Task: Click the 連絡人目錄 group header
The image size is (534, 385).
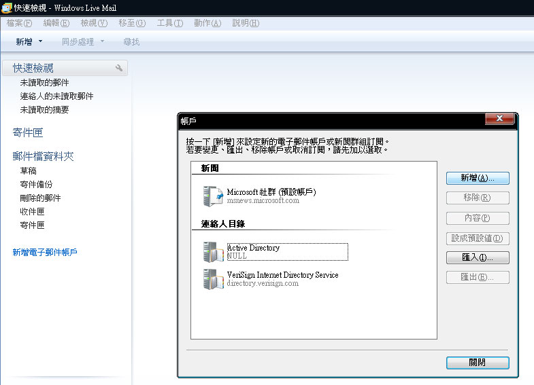Action: tap(223, 224)
